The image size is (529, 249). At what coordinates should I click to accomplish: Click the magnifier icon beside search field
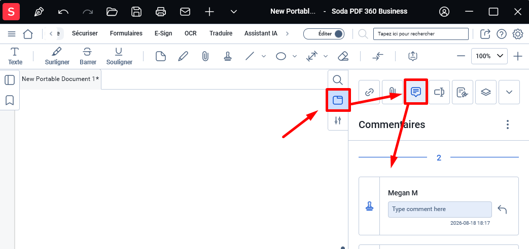point(363,33)
